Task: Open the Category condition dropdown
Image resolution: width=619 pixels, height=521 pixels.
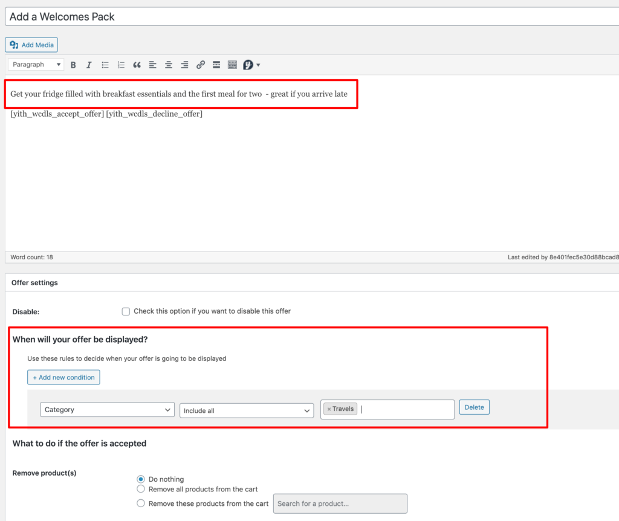Action: 108,410
